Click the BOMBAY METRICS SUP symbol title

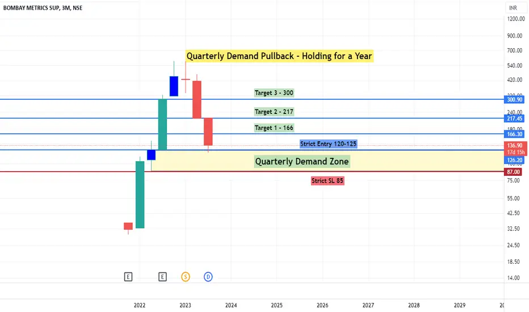pyautogui.click(x=35, y=8)
